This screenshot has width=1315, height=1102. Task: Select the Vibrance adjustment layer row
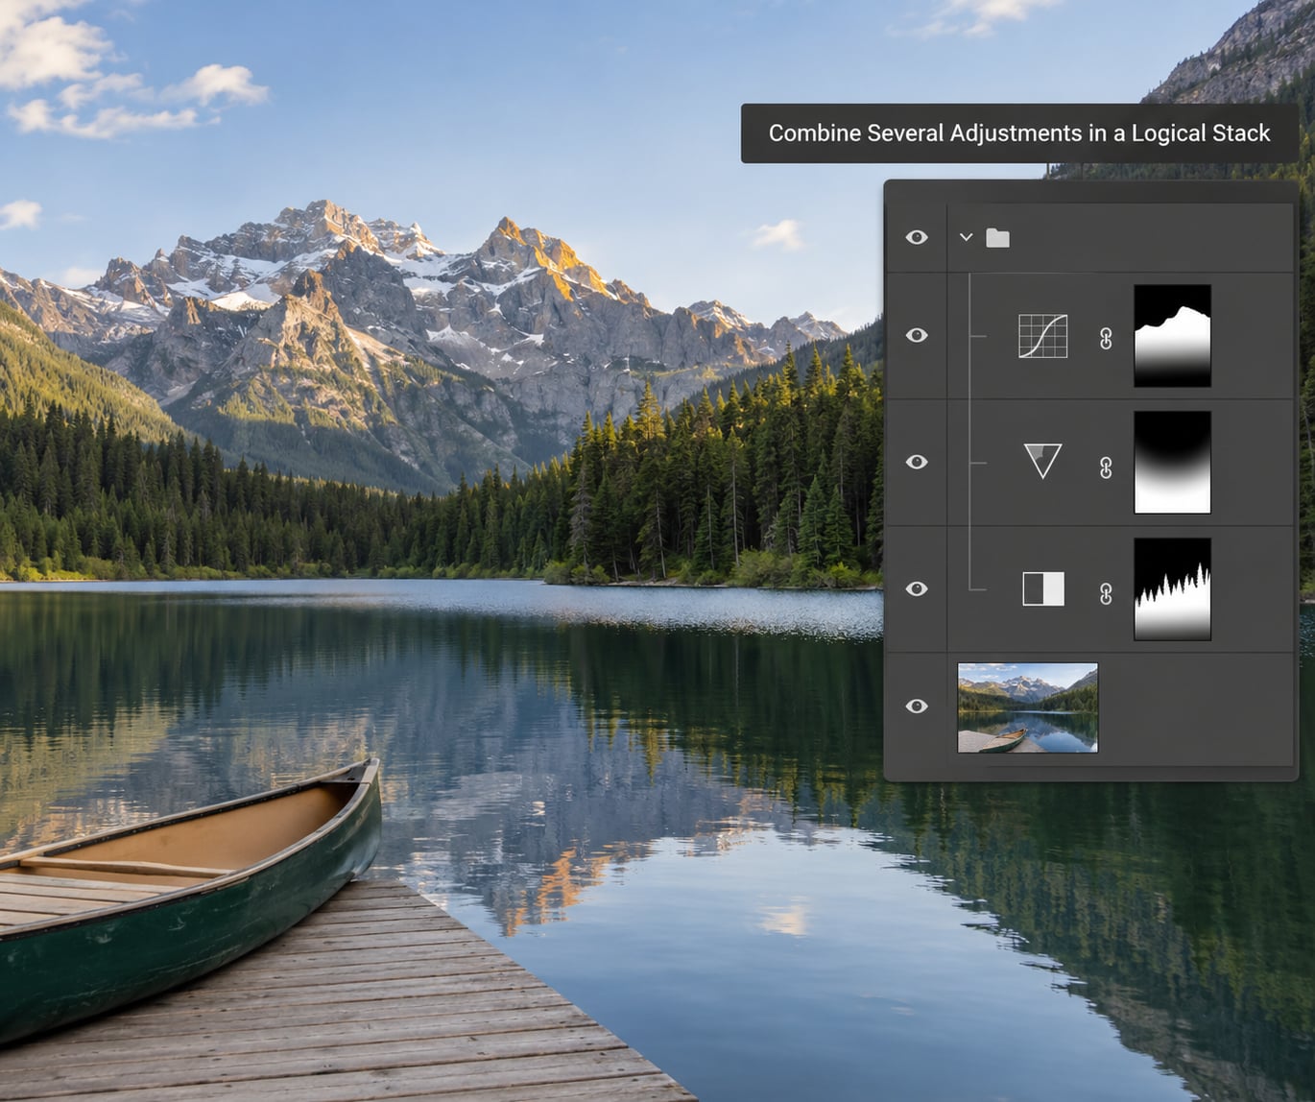pyautogui.click(x=1090, y=463)
